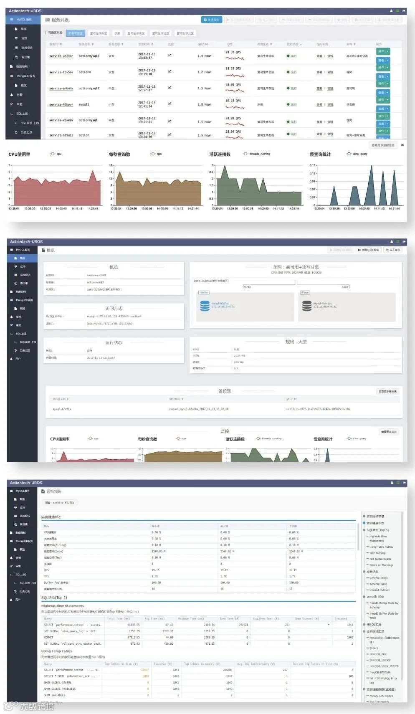Toggle cpu legend in overview window monitor
Screen dimensions: 415x714
[93, 438]
